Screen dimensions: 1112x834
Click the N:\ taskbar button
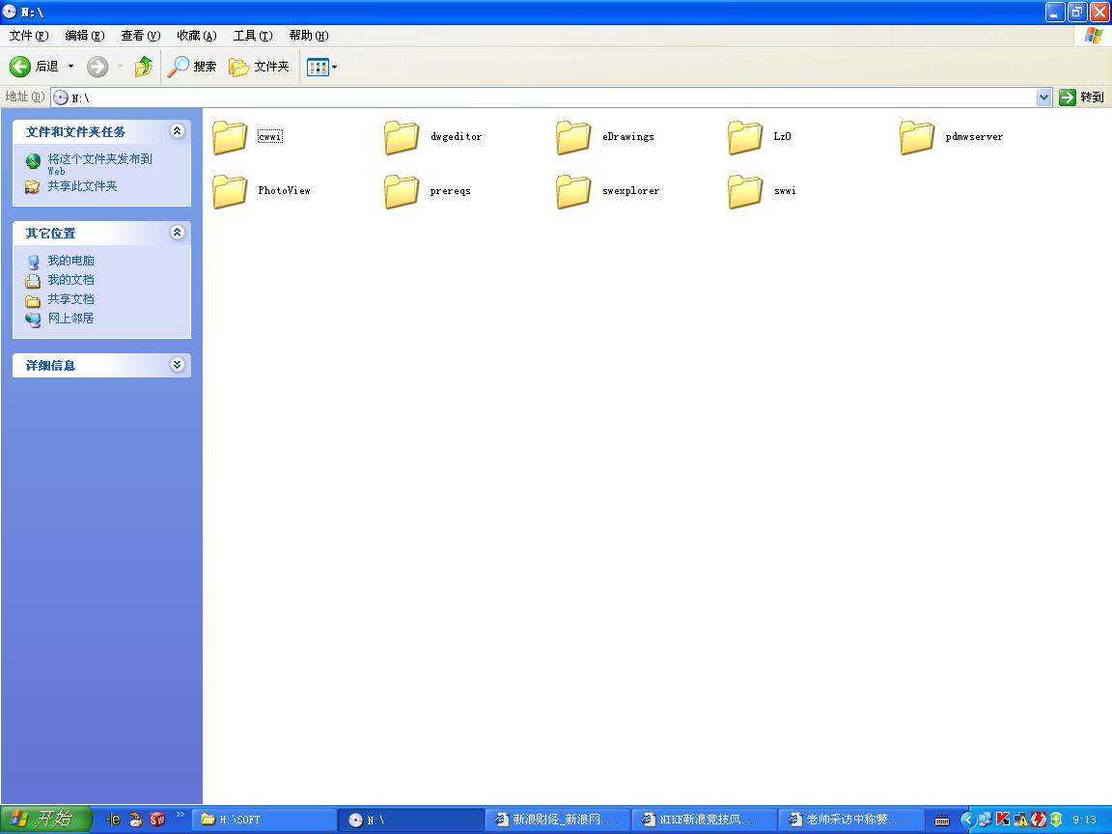point(411,820)
